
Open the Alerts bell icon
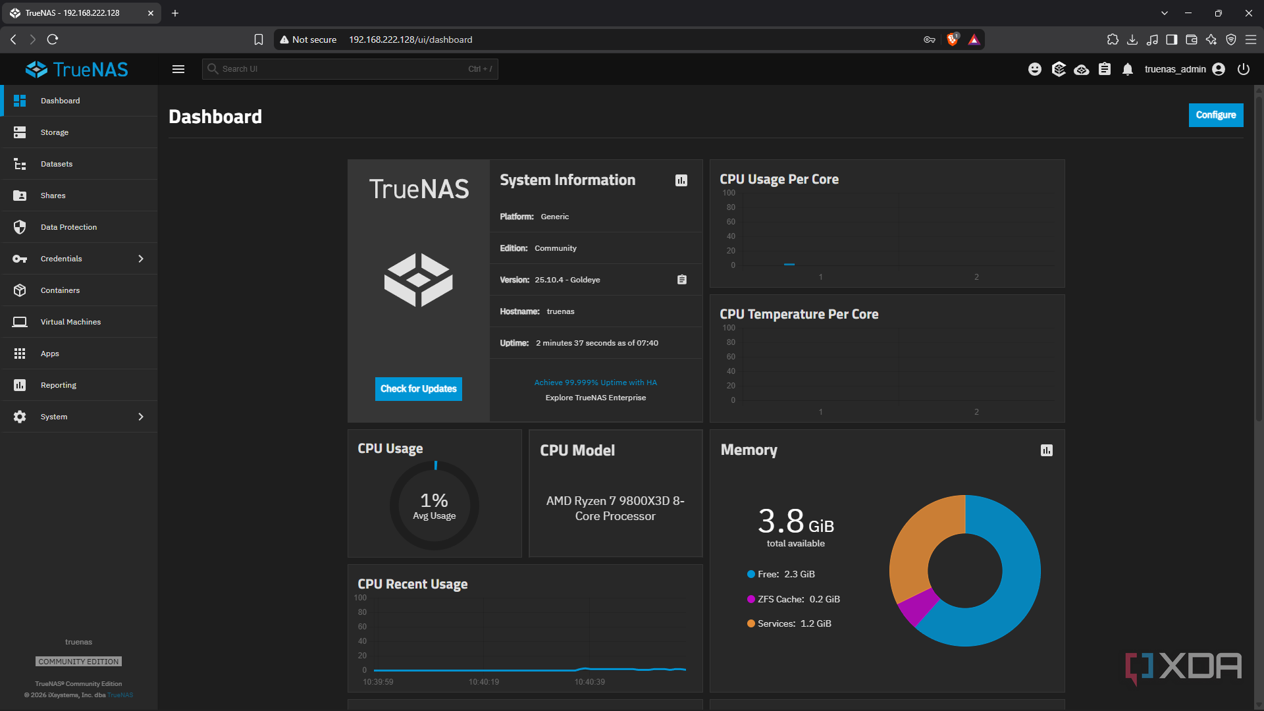[1128, 69]
